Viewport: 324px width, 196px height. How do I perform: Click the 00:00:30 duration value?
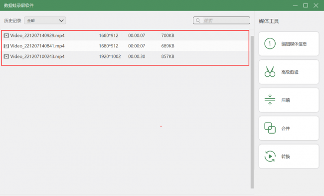coord(137,56)
